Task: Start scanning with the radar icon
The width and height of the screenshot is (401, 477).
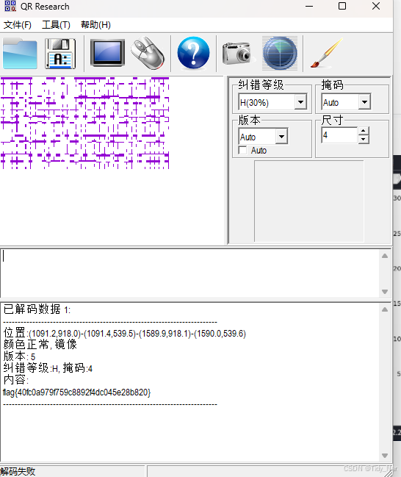Action: click(280, 53)
